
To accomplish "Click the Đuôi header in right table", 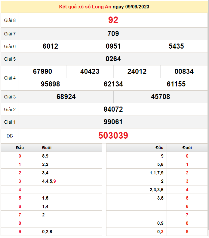I will [x=187, y=148].
